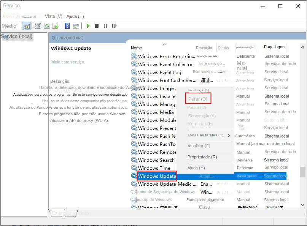Select gear icon of Windows Event Collector

[134, 64]
